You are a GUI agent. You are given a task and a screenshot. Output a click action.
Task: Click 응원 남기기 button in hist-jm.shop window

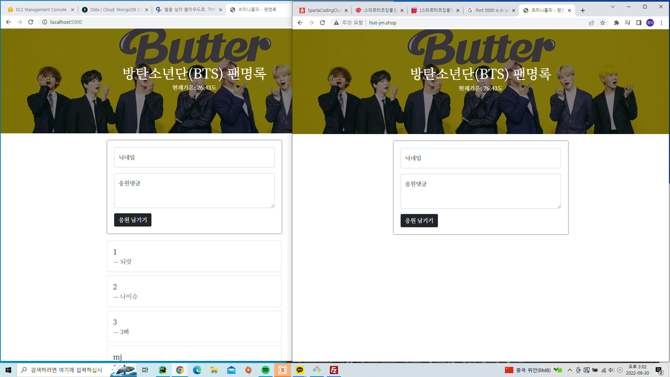pyautogui.click(x=419, y=221)
